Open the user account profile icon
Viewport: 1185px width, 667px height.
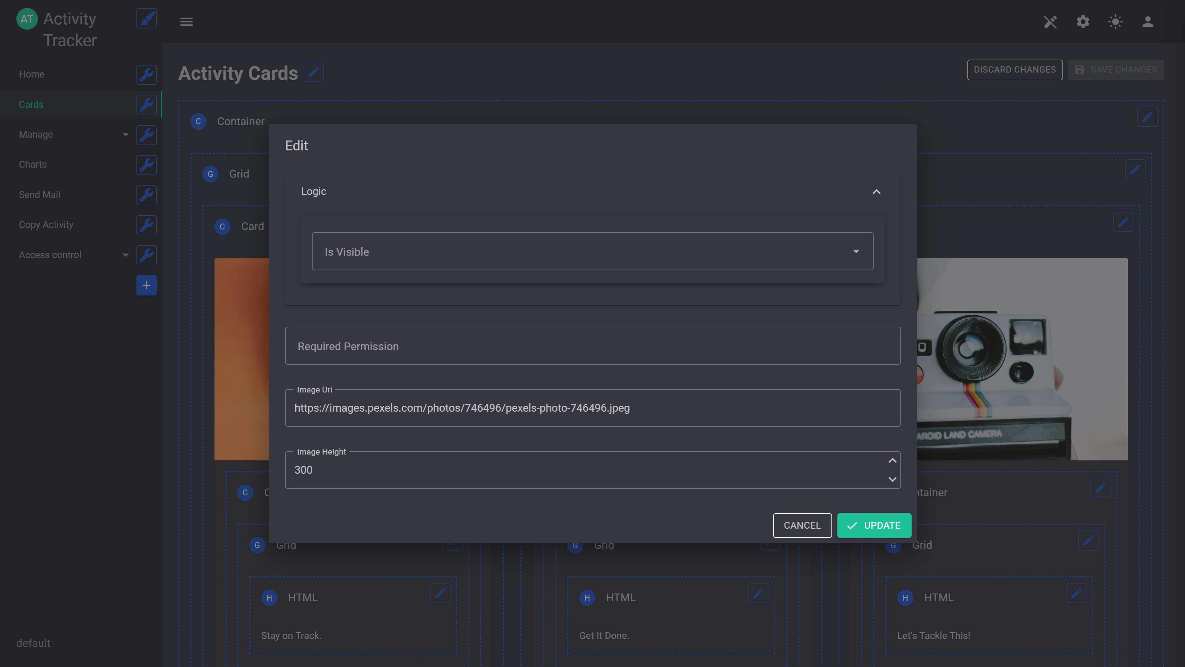1148,22
